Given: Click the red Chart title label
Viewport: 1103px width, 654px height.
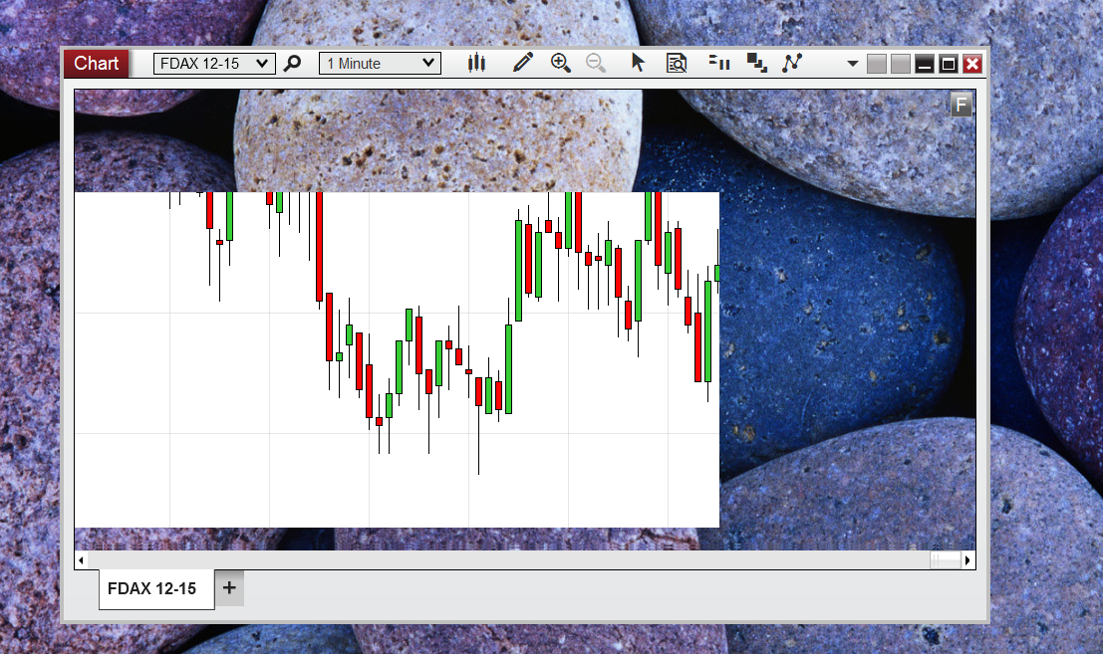Looking at the screenshot, I should tap(96, 64).
